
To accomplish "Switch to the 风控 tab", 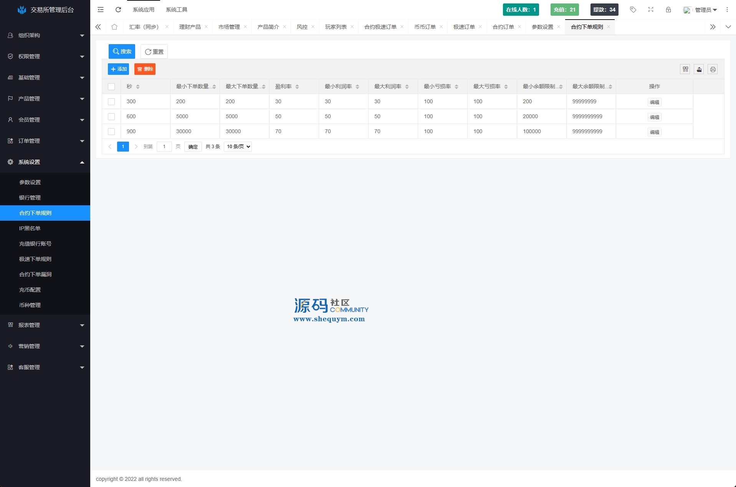I will click(302, 27).
